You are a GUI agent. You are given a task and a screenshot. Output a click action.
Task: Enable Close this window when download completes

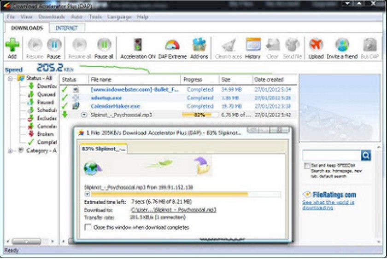point(88,227)
